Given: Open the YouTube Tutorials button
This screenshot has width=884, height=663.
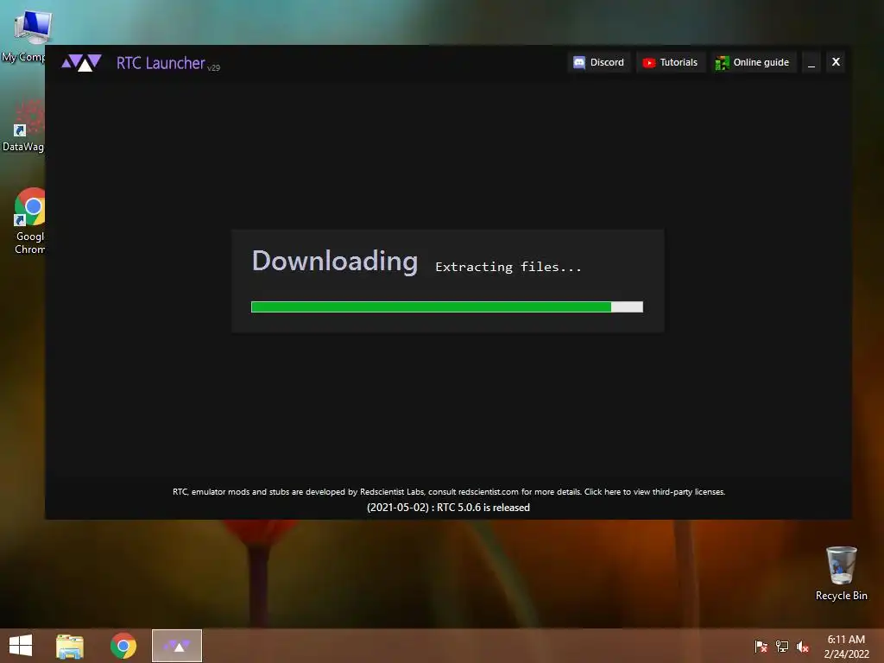Looking at the screenshot, I should tap(670, 62).
